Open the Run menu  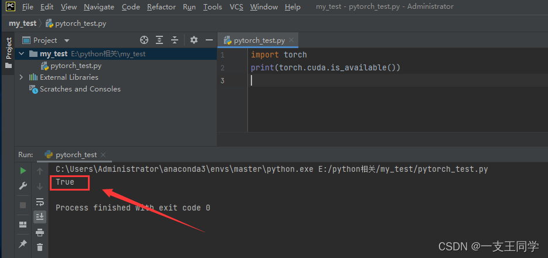189,6
